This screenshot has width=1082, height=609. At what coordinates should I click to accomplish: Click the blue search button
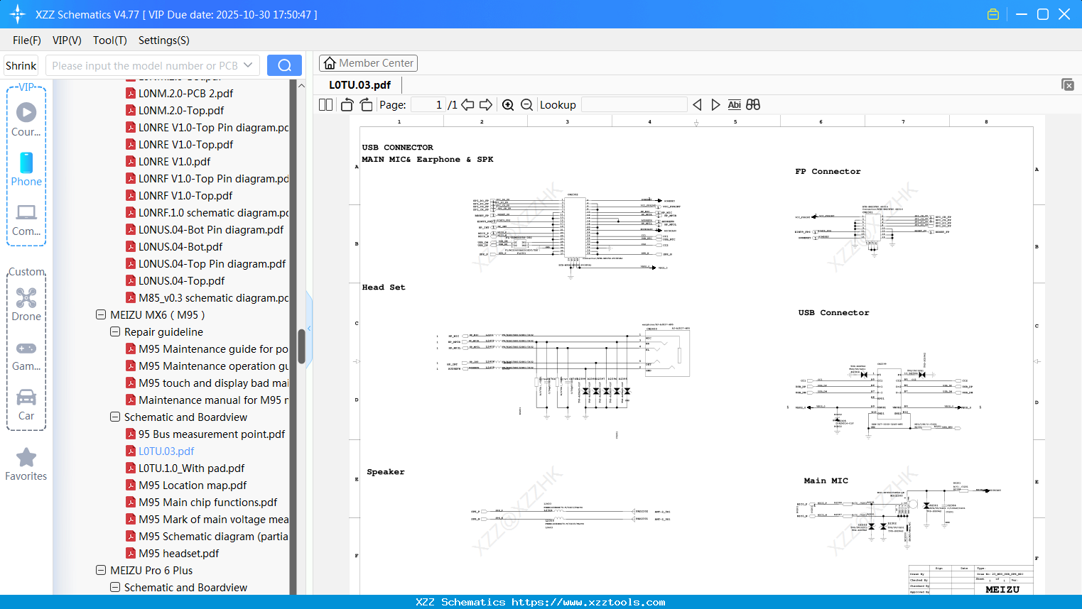click(x=284, y=65)
